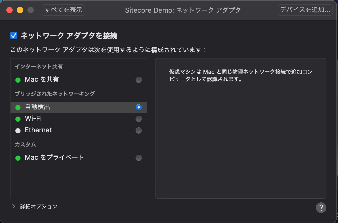Image resolution: width=338 pixels, height=223 pixels.
Task: Select the Mac をプライベート radio button
Action: tap(139, 158)
